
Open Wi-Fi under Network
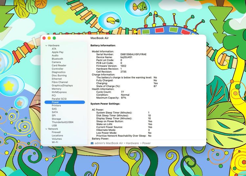55,142
